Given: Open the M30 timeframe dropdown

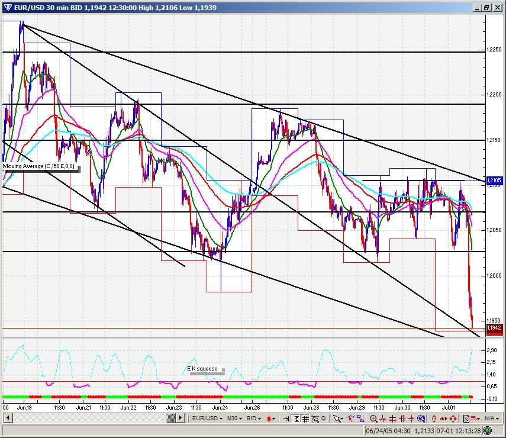Looking at the screenshot, I should click(234, 418).
